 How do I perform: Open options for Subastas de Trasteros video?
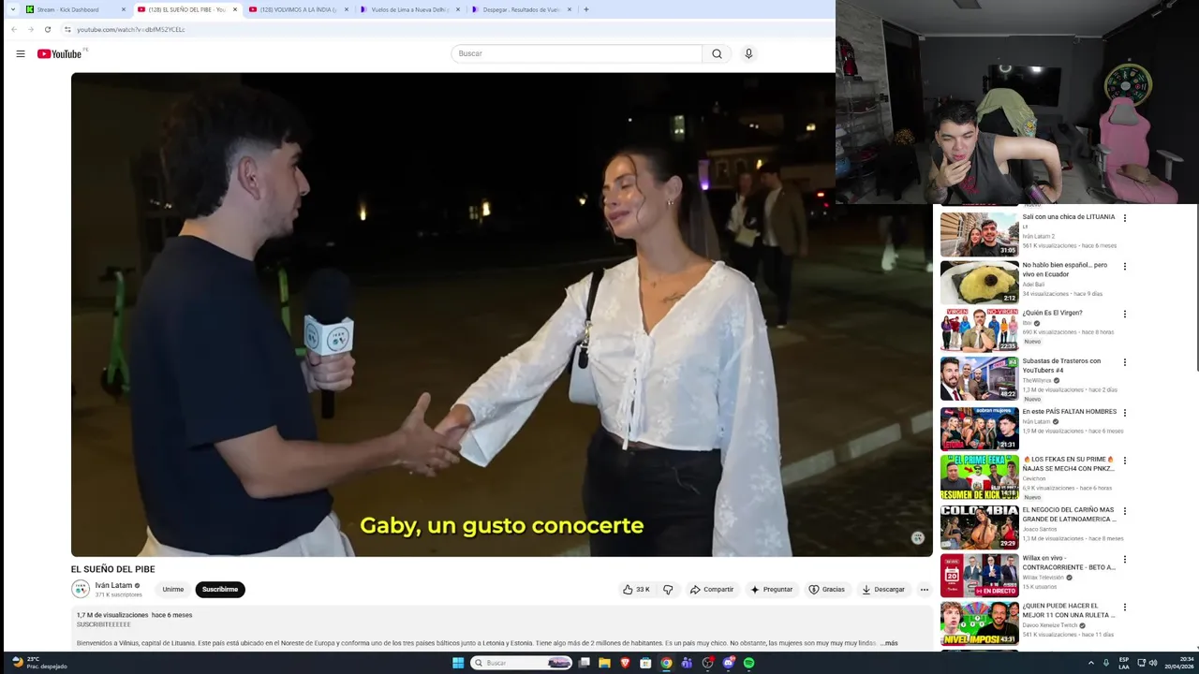pos(1125,362)
